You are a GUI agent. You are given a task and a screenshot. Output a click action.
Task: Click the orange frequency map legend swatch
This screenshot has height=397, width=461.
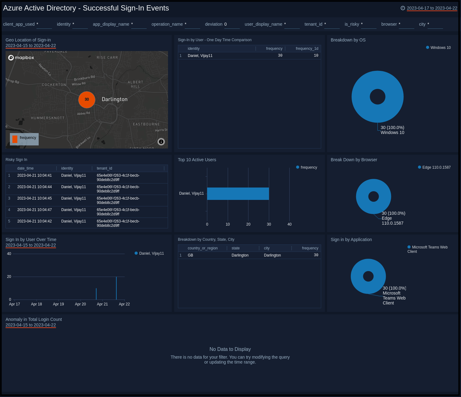[x=15, y=139]
